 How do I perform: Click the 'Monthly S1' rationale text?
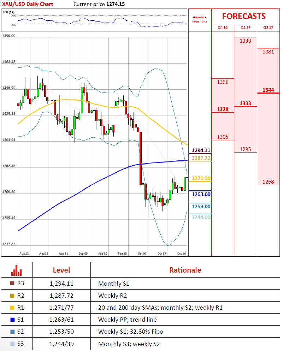point(114,284)
